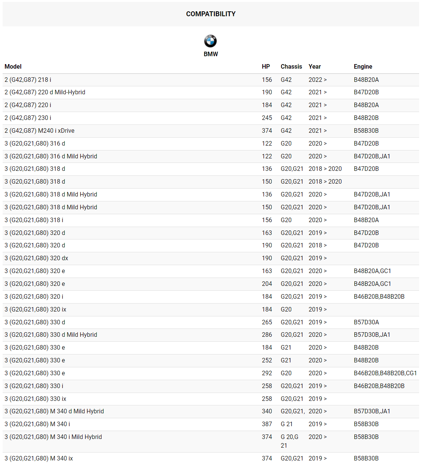Image resolution: width=421 pixels, height=465 pixels.
Task: Click HP value 163 of the 320 e row
Action: point(267,271)
